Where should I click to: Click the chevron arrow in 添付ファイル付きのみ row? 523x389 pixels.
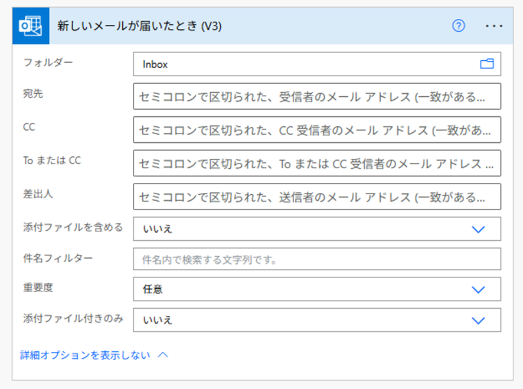tap(478, 321)
